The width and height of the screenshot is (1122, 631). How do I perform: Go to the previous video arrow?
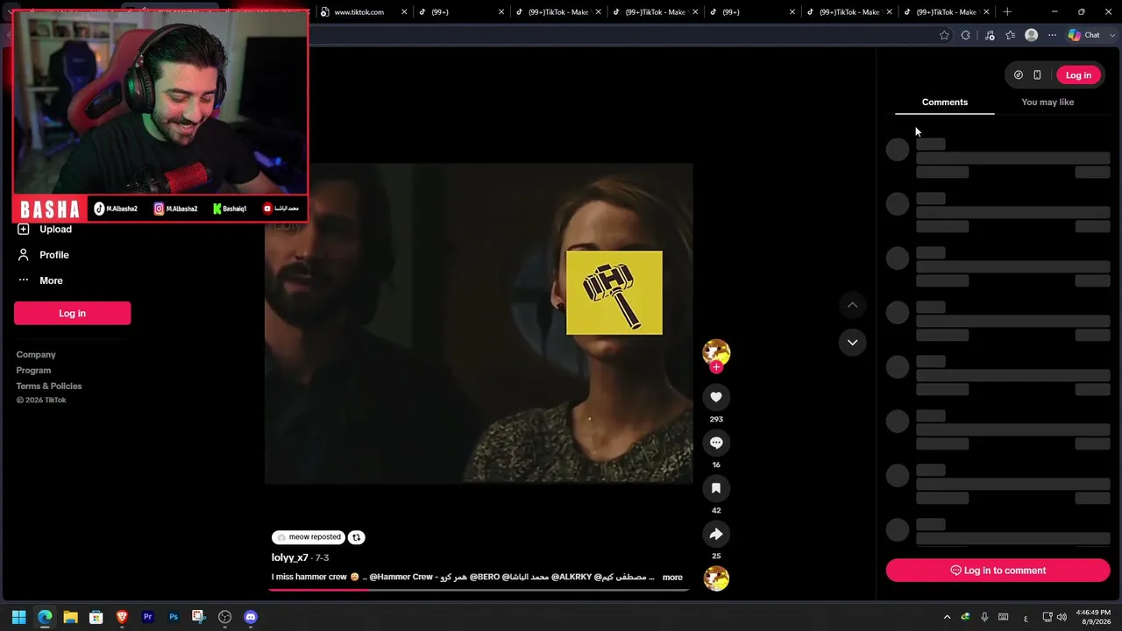pyautogui.click(x=852, y=305)
